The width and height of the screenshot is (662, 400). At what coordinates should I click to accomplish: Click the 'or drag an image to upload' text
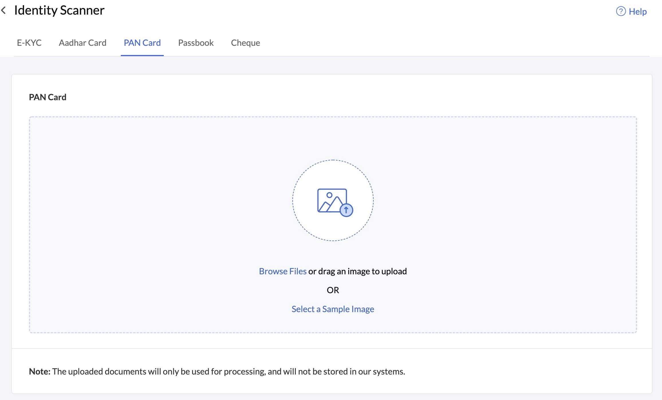pyautogui.click(x=357, y=271)
